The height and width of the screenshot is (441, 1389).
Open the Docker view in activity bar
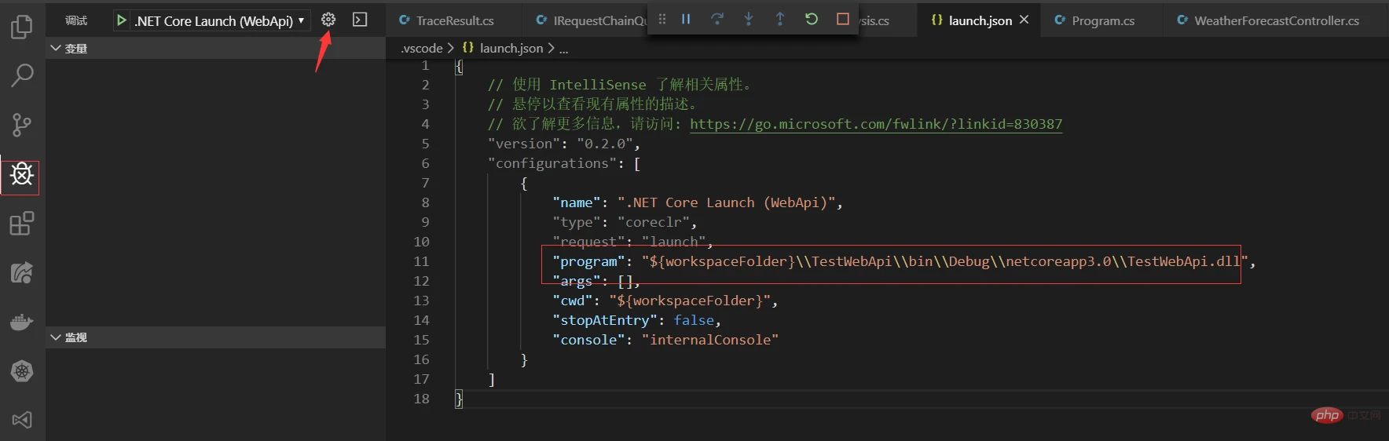[21, 322]
